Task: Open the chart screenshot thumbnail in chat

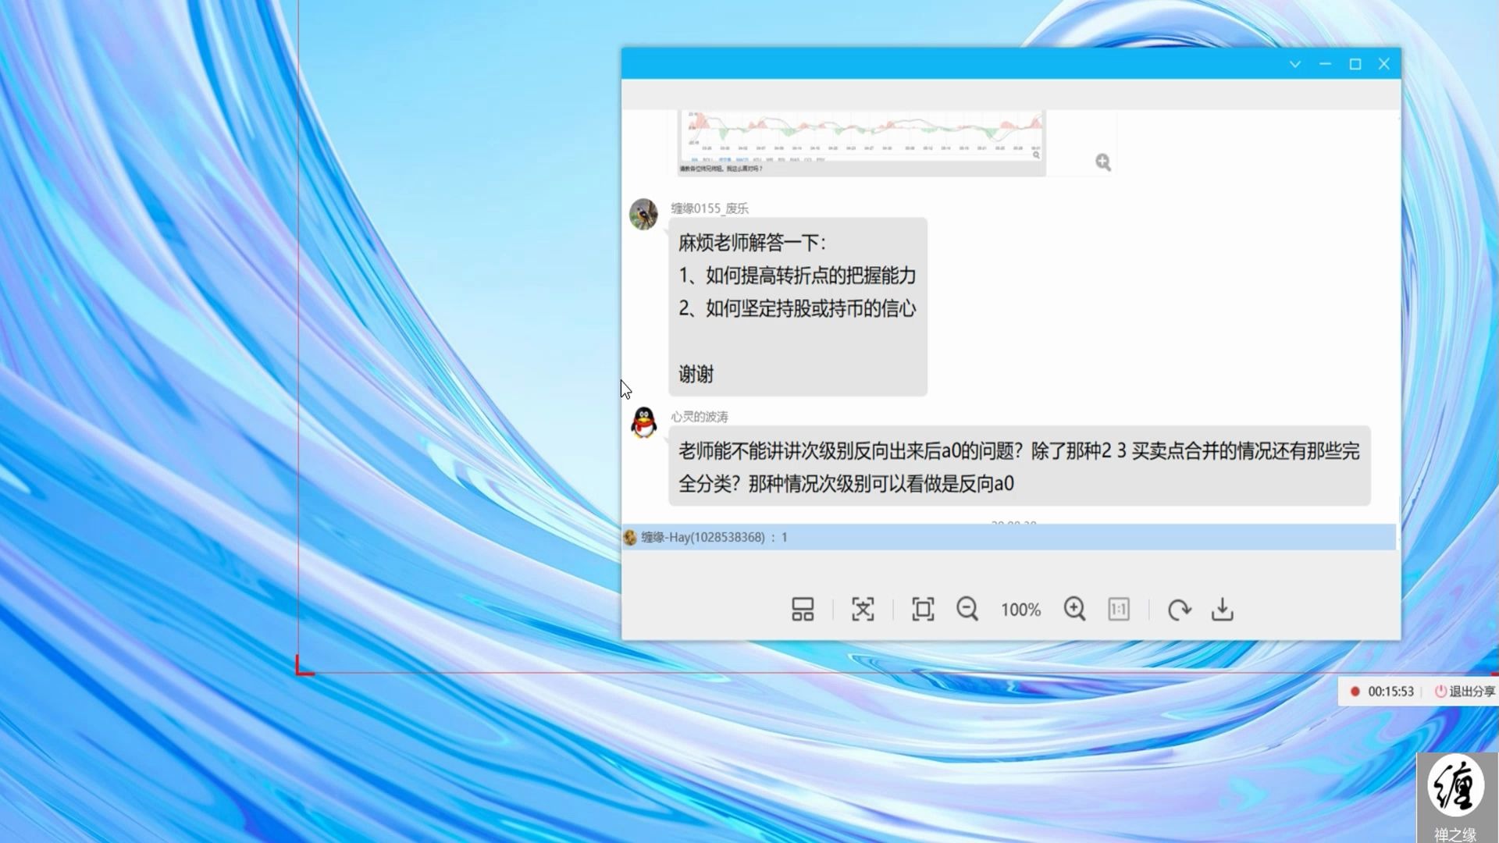Action: [861, 143]
